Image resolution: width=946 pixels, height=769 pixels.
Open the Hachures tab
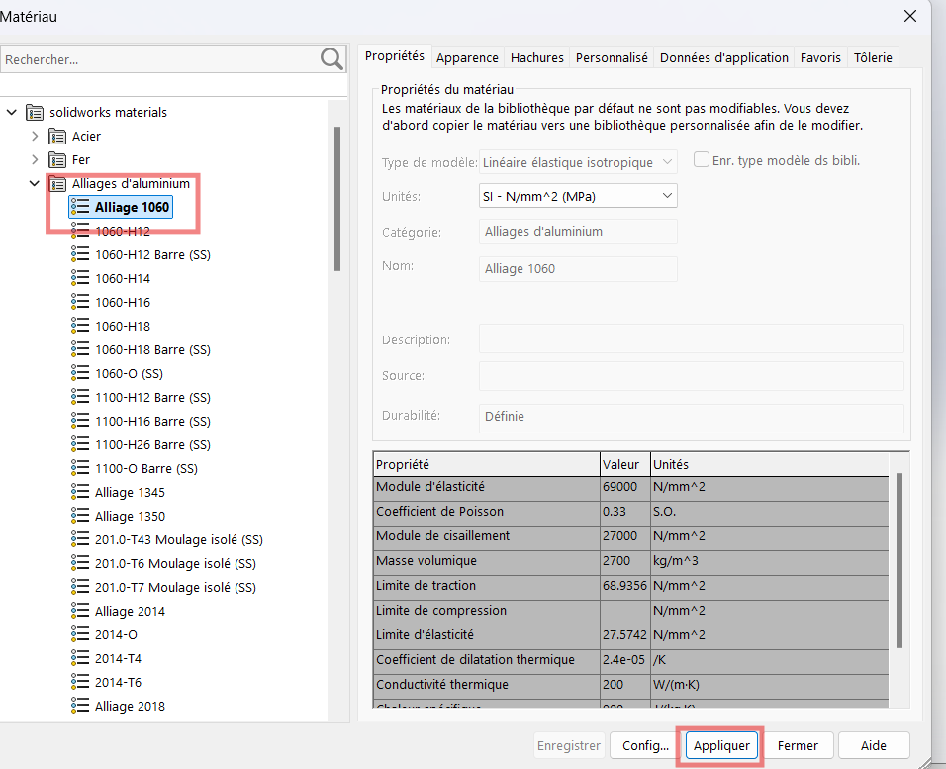[x=537, y=58]
